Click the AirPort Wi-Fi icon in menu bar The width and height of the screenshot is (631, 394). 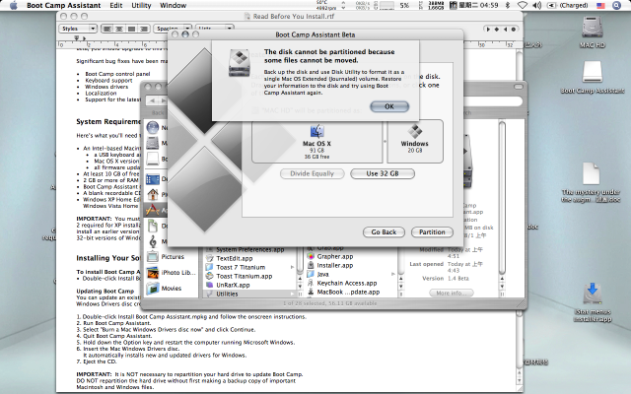point(523,5)
